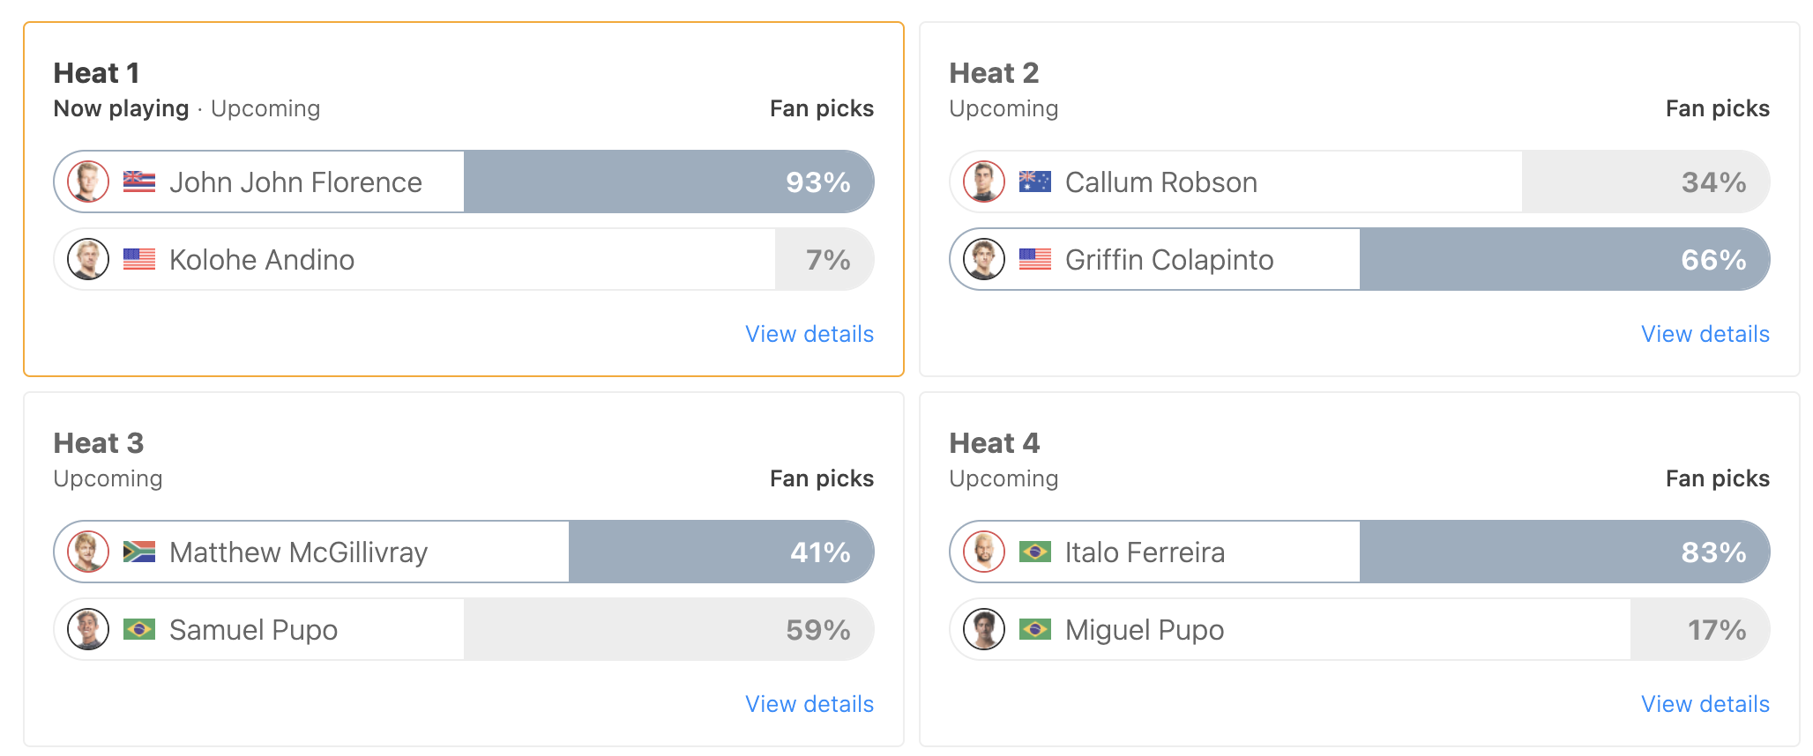Click Samuel Pupo's avatar photo
The width and height of the screenshot is (1813, 756).
[x=88, y=629]
